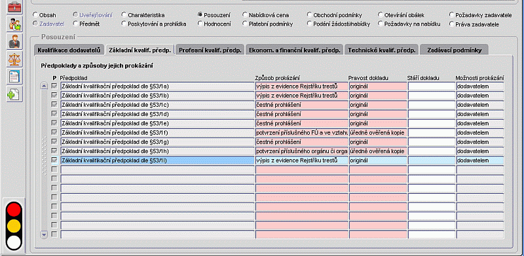Image resolution: width=524 pixels, height=256 pixels.
Task: Select the Obchodní podmínky radio button
Action: pos(309,15)
